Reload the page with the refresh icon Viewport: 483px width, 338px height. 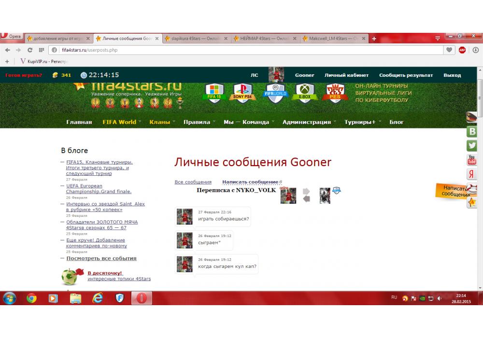[x=30, y=50]
